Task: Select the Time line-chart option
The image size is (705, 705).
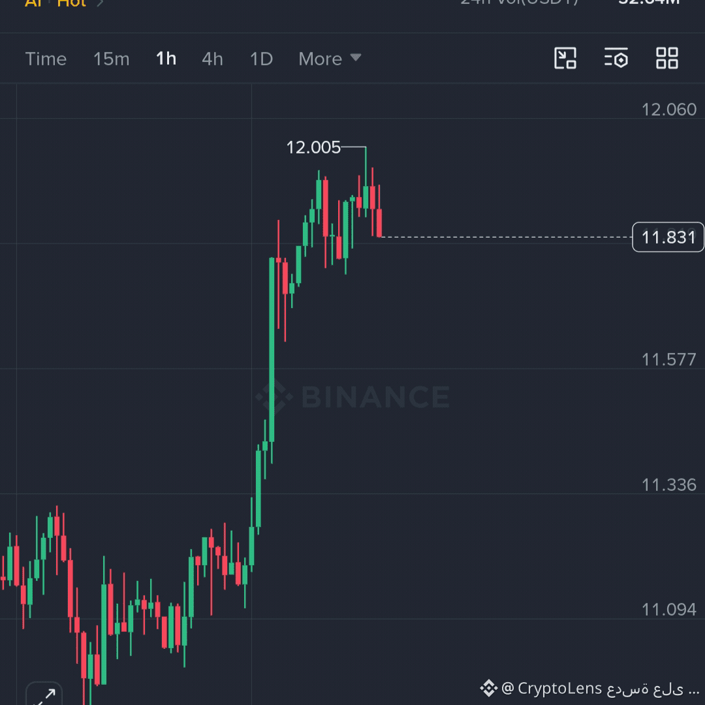Action: [46, 59]
